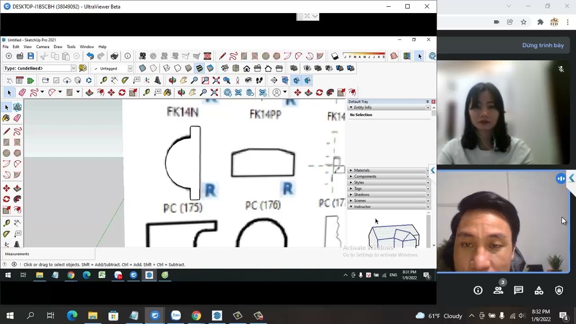This screenshot has height=324, width=576.
Task: Select the Polygon tool in top toolbar
Action: click(x=276, y=56)
